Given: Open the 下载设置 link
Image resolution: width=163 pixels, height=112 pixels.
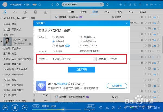Looking at the screenshot, I should [113, 59].
